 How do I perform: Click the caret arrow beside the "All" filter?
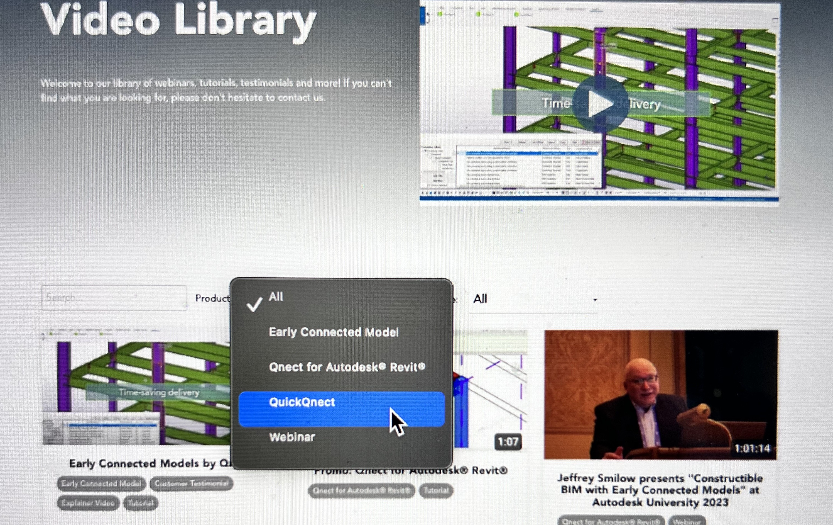coord(595,300)
